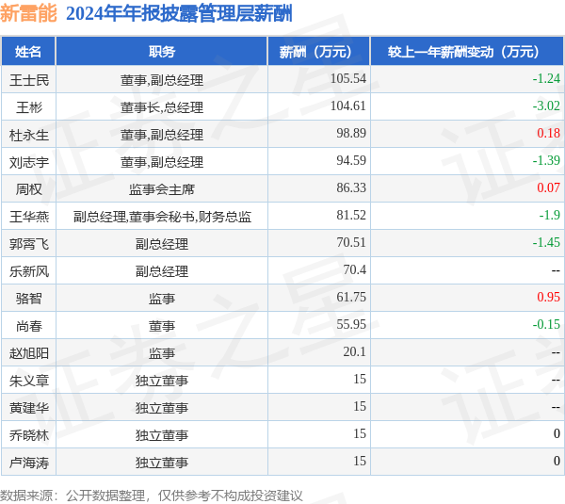Click change value 0 in 乔晓林 row
The image size is (565, 504).
(x=557, y=434)
